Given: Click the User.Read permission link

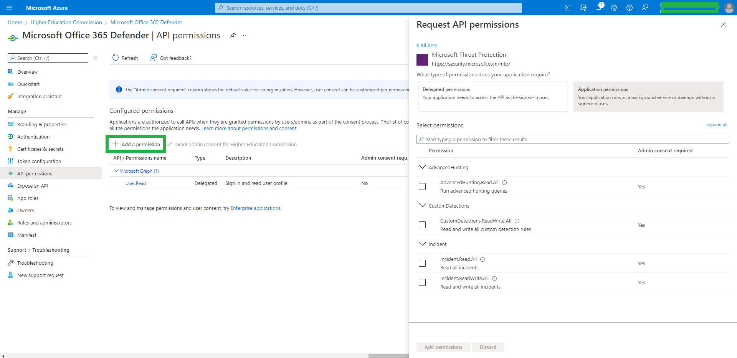Looking at the screenshot, I should (x=136, y=183).
